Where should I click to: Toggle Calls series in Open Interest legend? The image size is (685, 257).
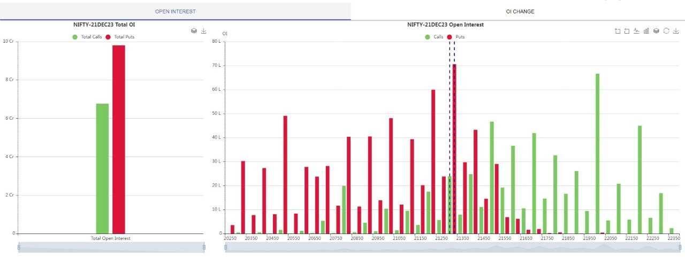click(434, 37)
